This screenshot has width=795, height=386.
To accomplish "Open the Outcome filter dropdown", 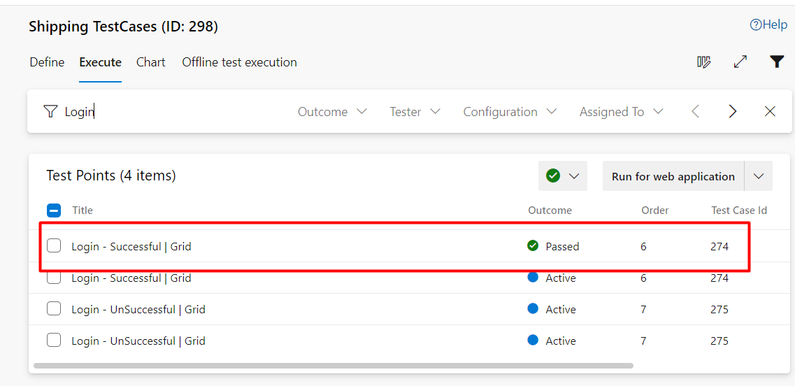I will [x=332, y=112].
